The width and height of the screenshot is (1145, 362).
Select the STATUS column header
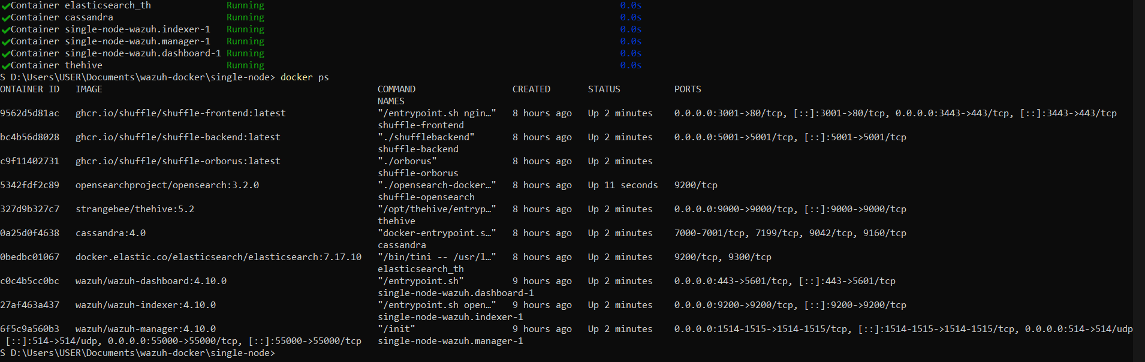[x=604, y=89]
